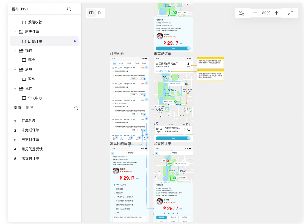304x224 pixels.
Task: Open the canvas more options menu
Action: point(76,9)
